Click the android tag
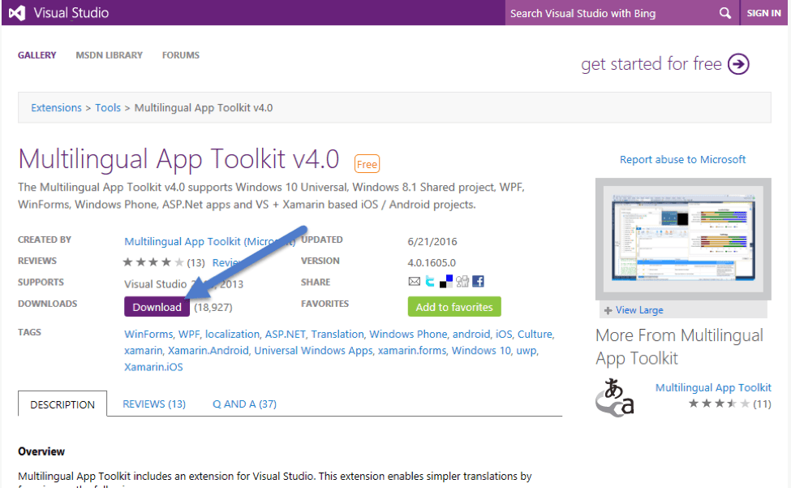791x488 pixels. pos(471,334)
